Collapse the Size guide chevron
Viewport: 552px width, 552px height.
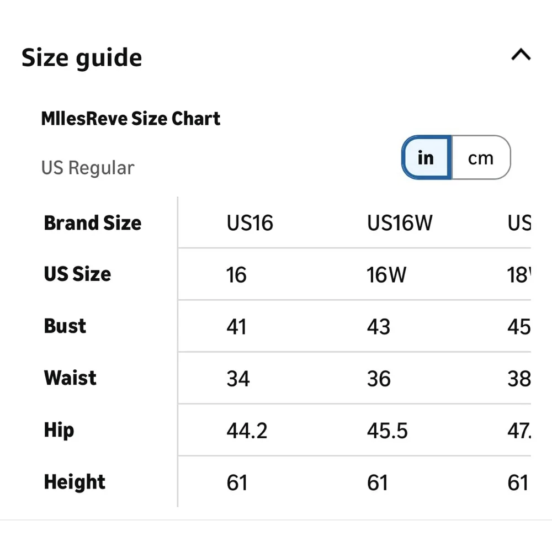point(521,55)
